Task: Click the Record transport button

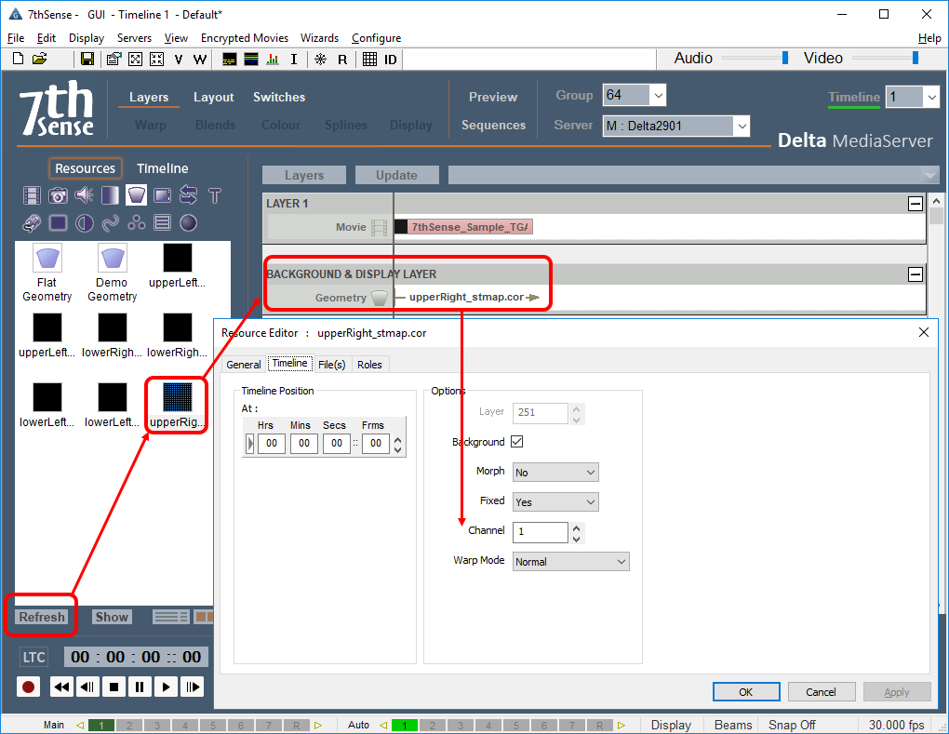Action: click(x=29, y=687)
